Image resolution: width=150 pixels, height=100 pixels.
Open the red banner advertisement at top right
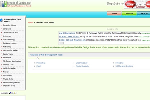pyautogui.click(x=137, y=4)
